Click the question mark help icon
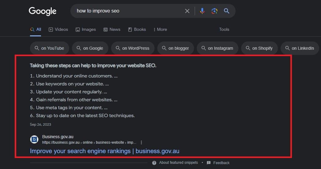This screenshot has width=321, height=169. (x=154, y=163)
